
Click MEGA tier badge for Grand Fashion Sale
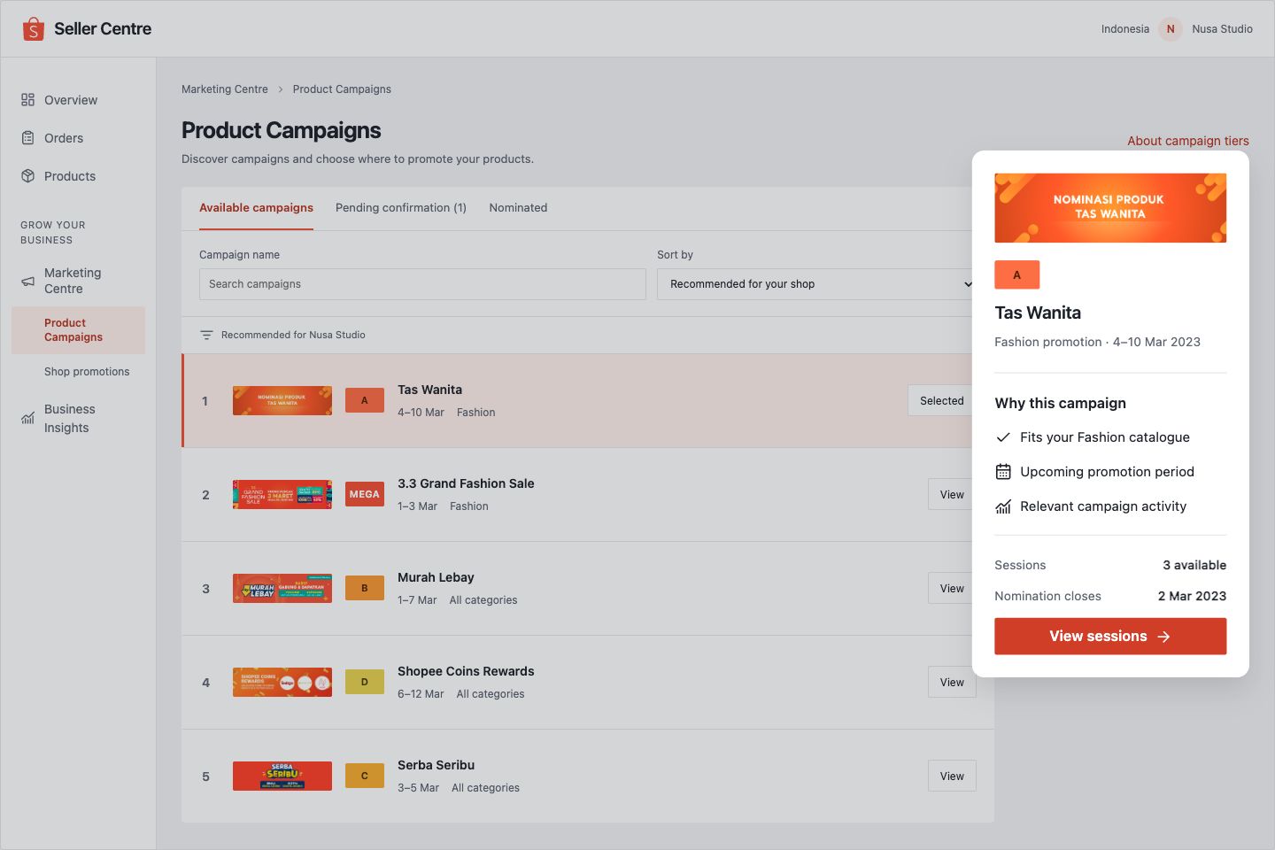365,495
